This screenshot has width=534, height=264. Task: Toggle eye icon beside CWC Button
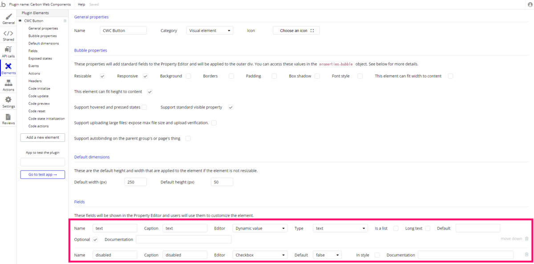pos(20,20)
